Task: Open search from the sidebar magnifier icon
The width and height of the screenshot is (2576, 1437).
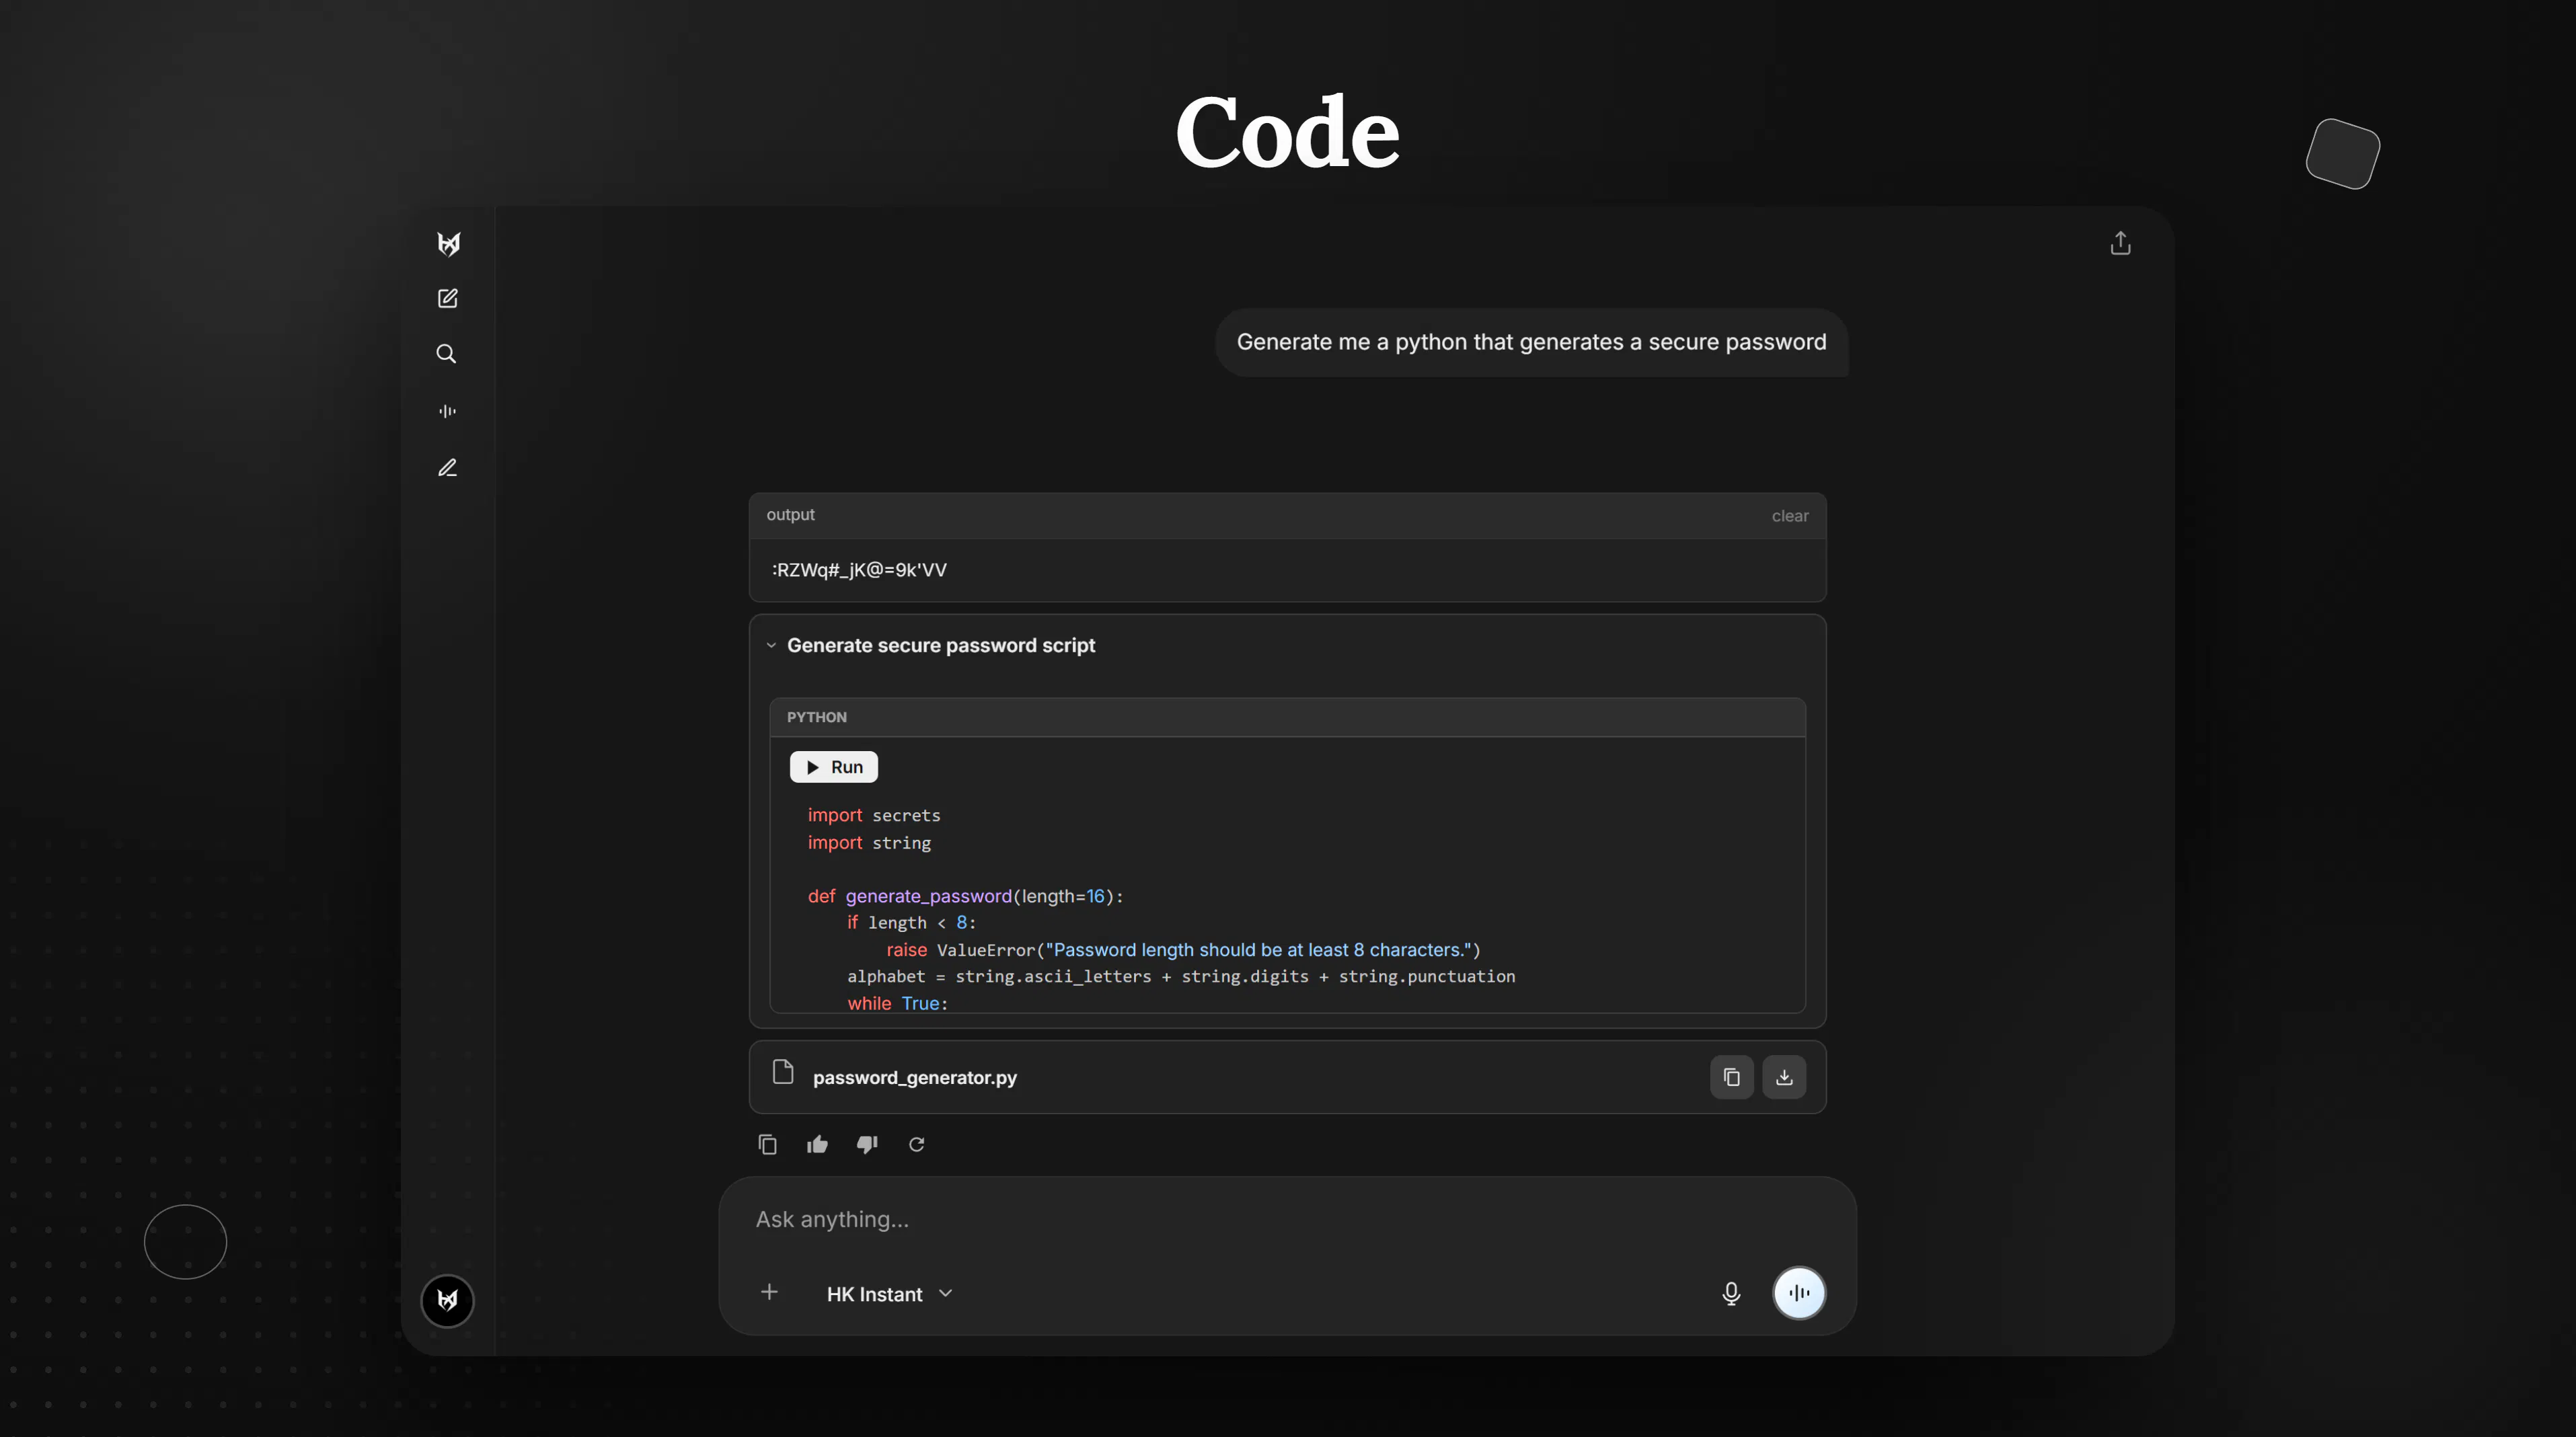Action: tap(447, 354)
